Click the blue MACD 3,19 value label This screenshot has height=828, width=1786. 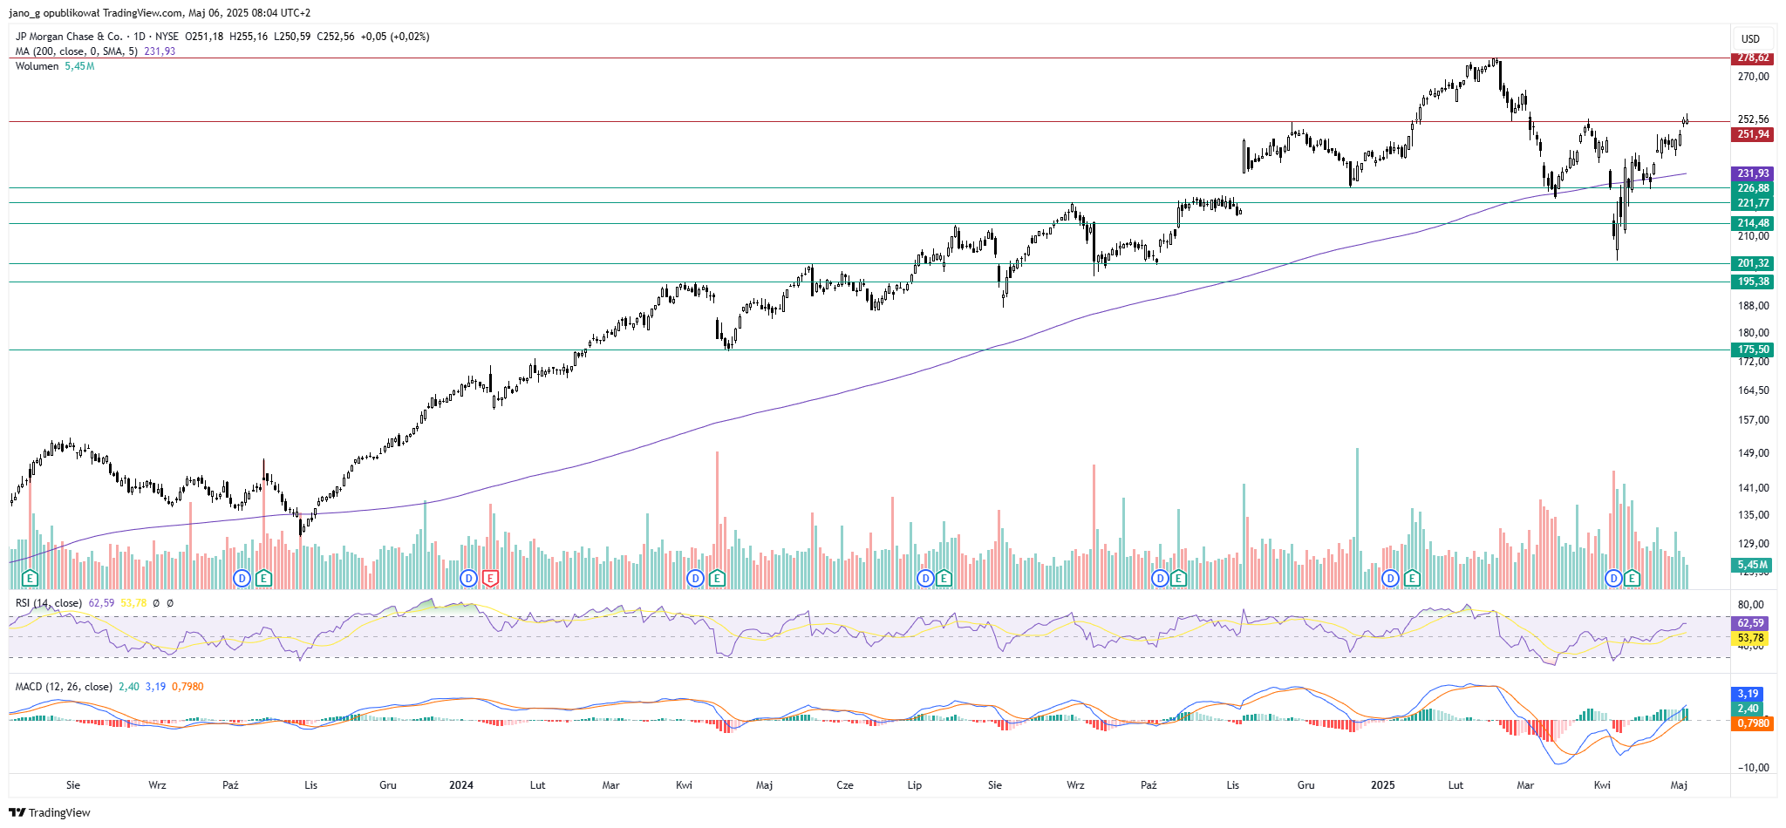tap(1748, 694)
